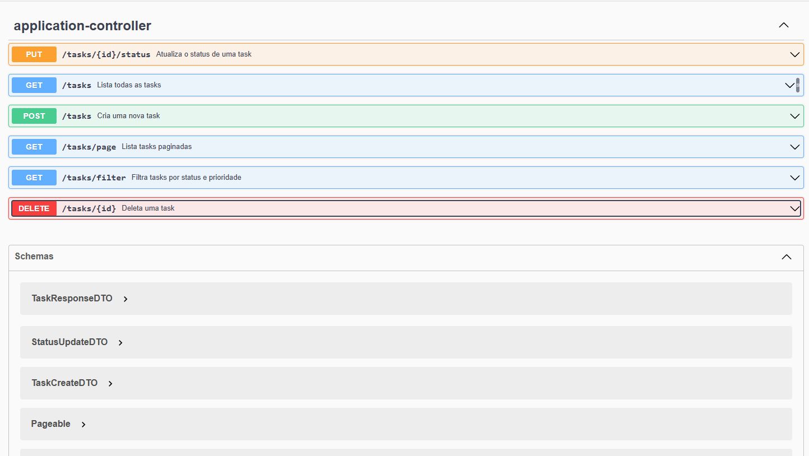The height and width of the screenshot is (456, 809).
Task: Click the GET badge on /tasks/page
Action: (x=34, y=147)
